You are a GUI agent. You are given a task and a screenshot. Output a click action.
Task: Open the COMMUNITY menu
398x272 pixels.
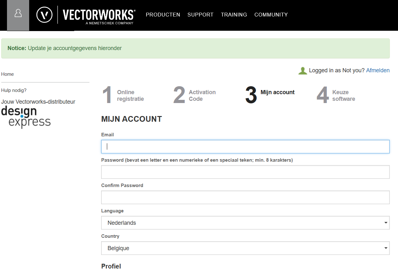271,15
